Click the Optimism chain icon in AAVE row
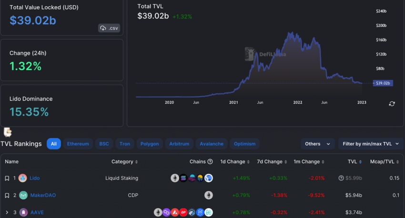Screen dimensions: 405x218 coord(183,212)
